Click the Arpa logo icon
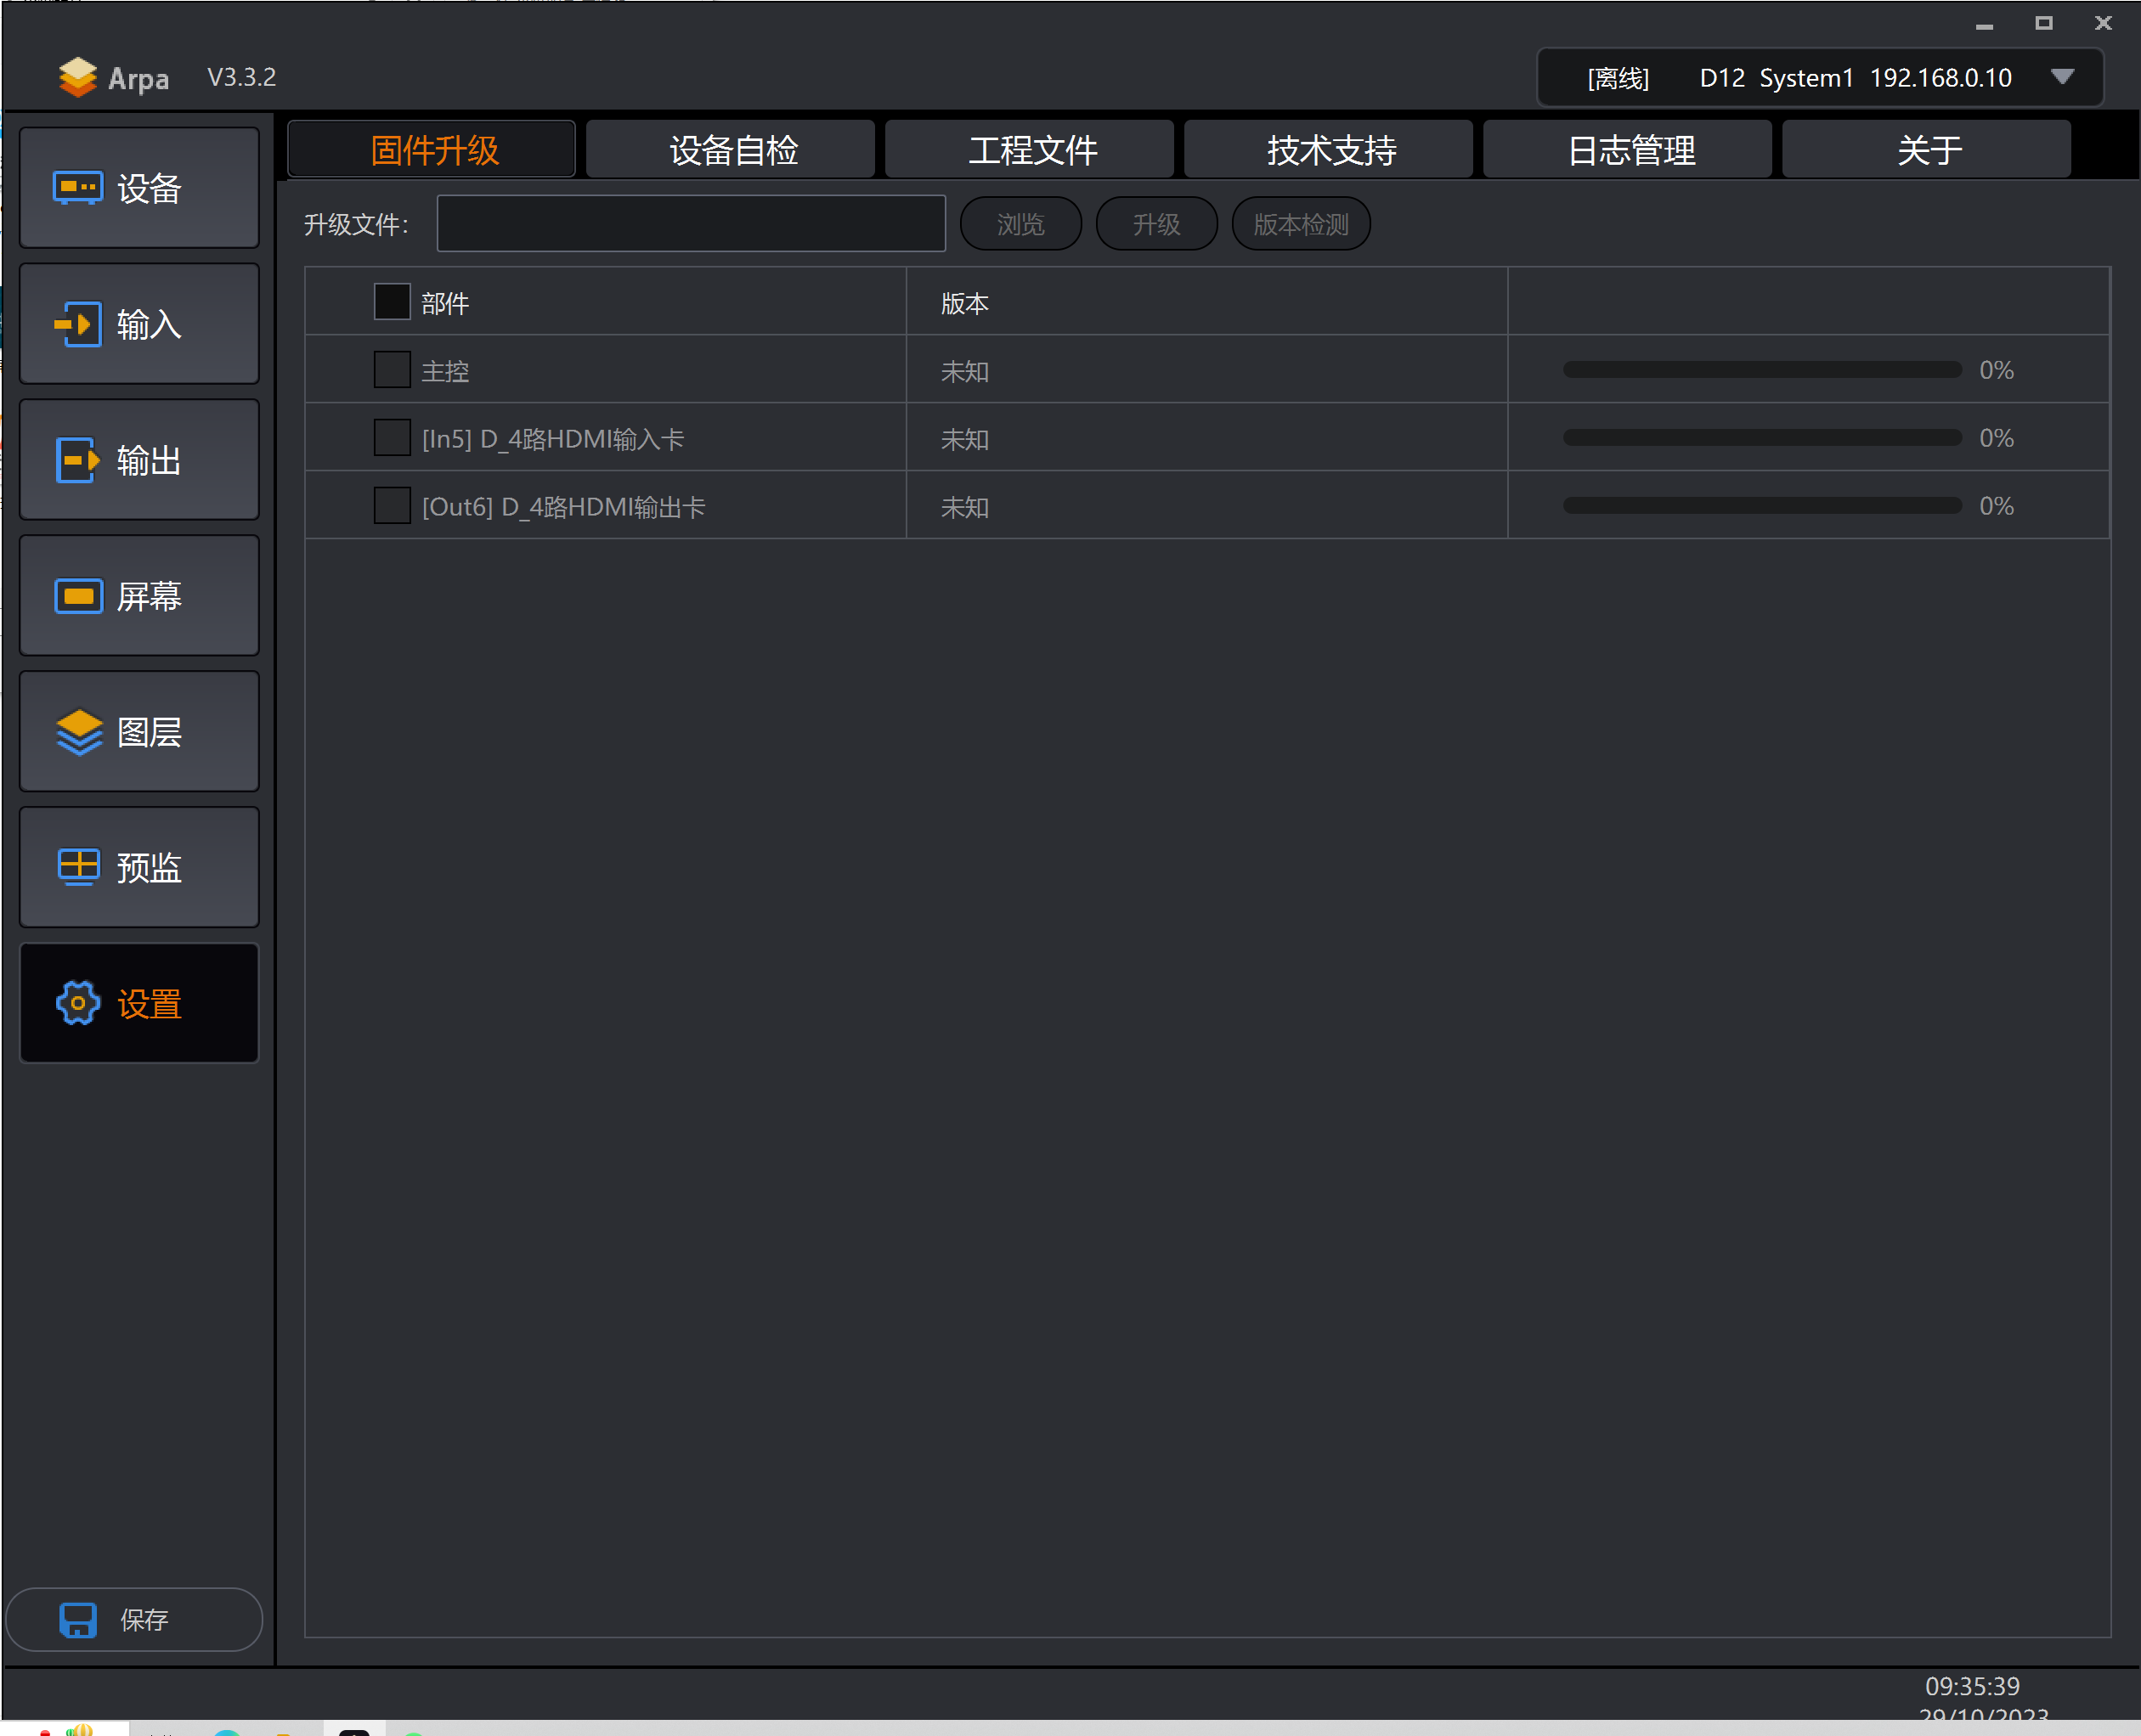 pos(77,77)
